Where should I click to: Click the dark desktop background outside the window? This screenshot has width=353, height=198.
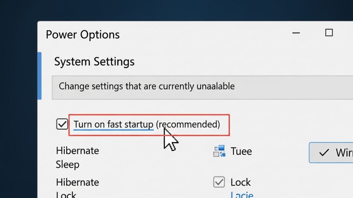tap(17, 103)
